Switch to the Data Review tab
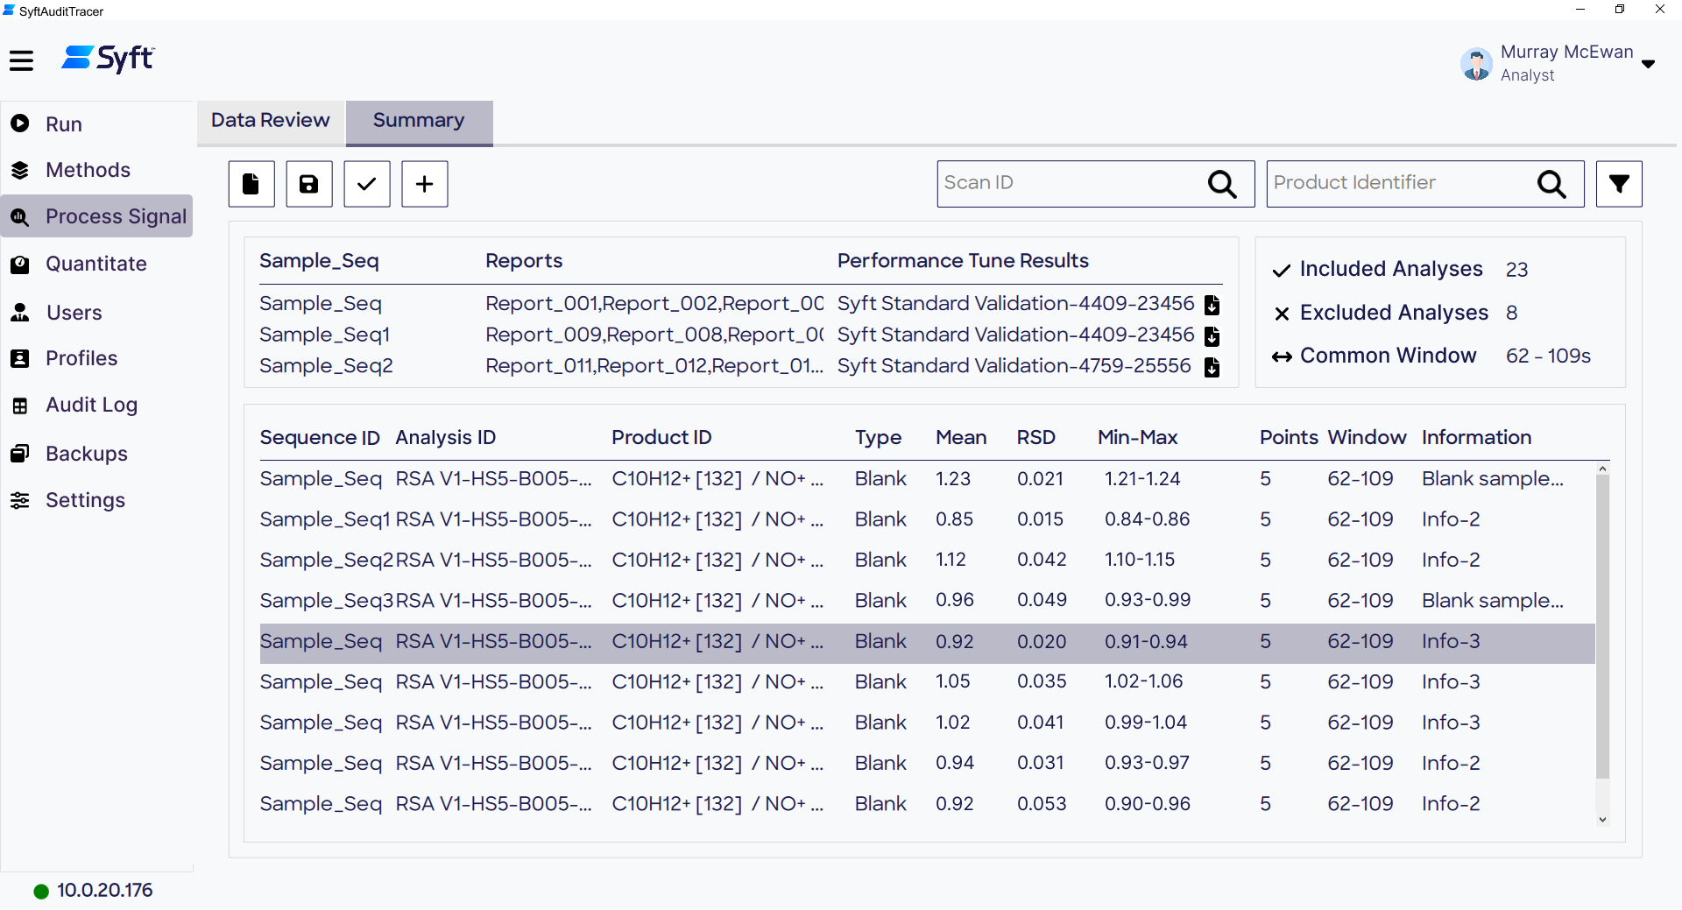Image resolution: width=1682 pixels, height=910 pixels. [271, 121]
